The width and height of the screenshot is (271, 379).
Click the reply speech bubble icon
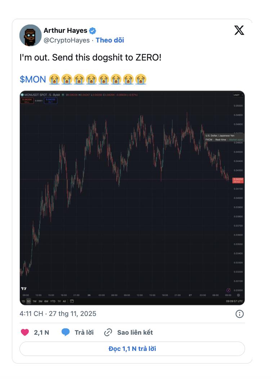65,332
